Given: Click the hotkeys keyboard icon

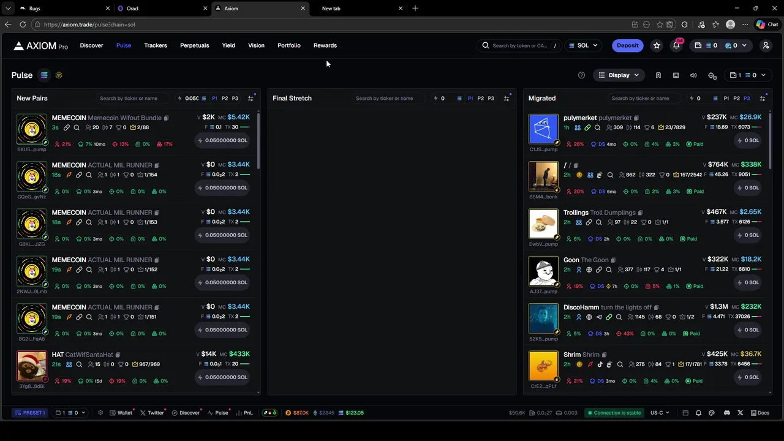Looking at the screenshot, I should 676,75.
